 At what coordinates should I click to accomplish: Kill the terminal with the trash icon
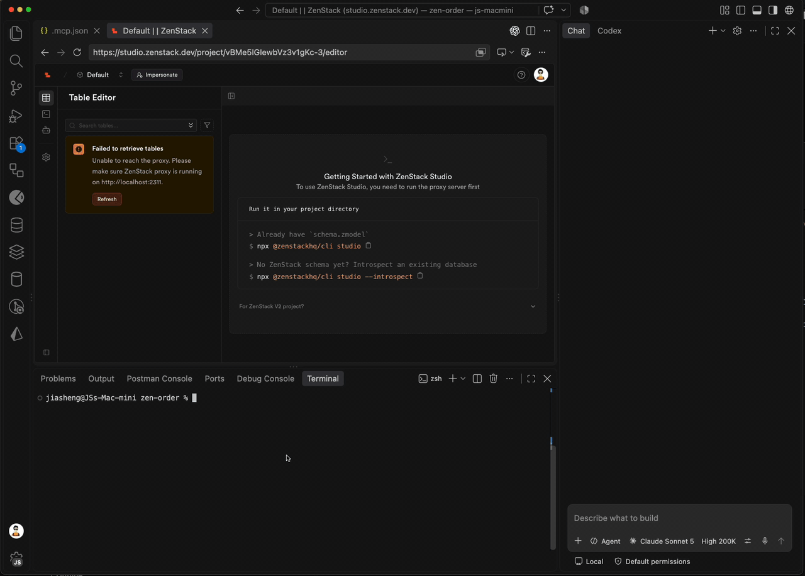pos(493,379)
